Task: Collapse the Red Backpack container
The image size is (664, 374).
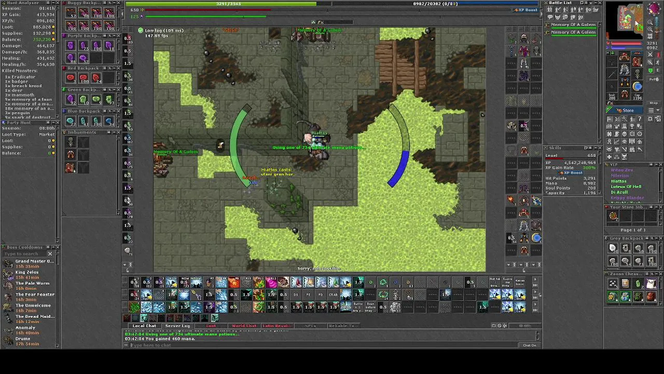Action: pyautogui.click(x=114, y=68)
